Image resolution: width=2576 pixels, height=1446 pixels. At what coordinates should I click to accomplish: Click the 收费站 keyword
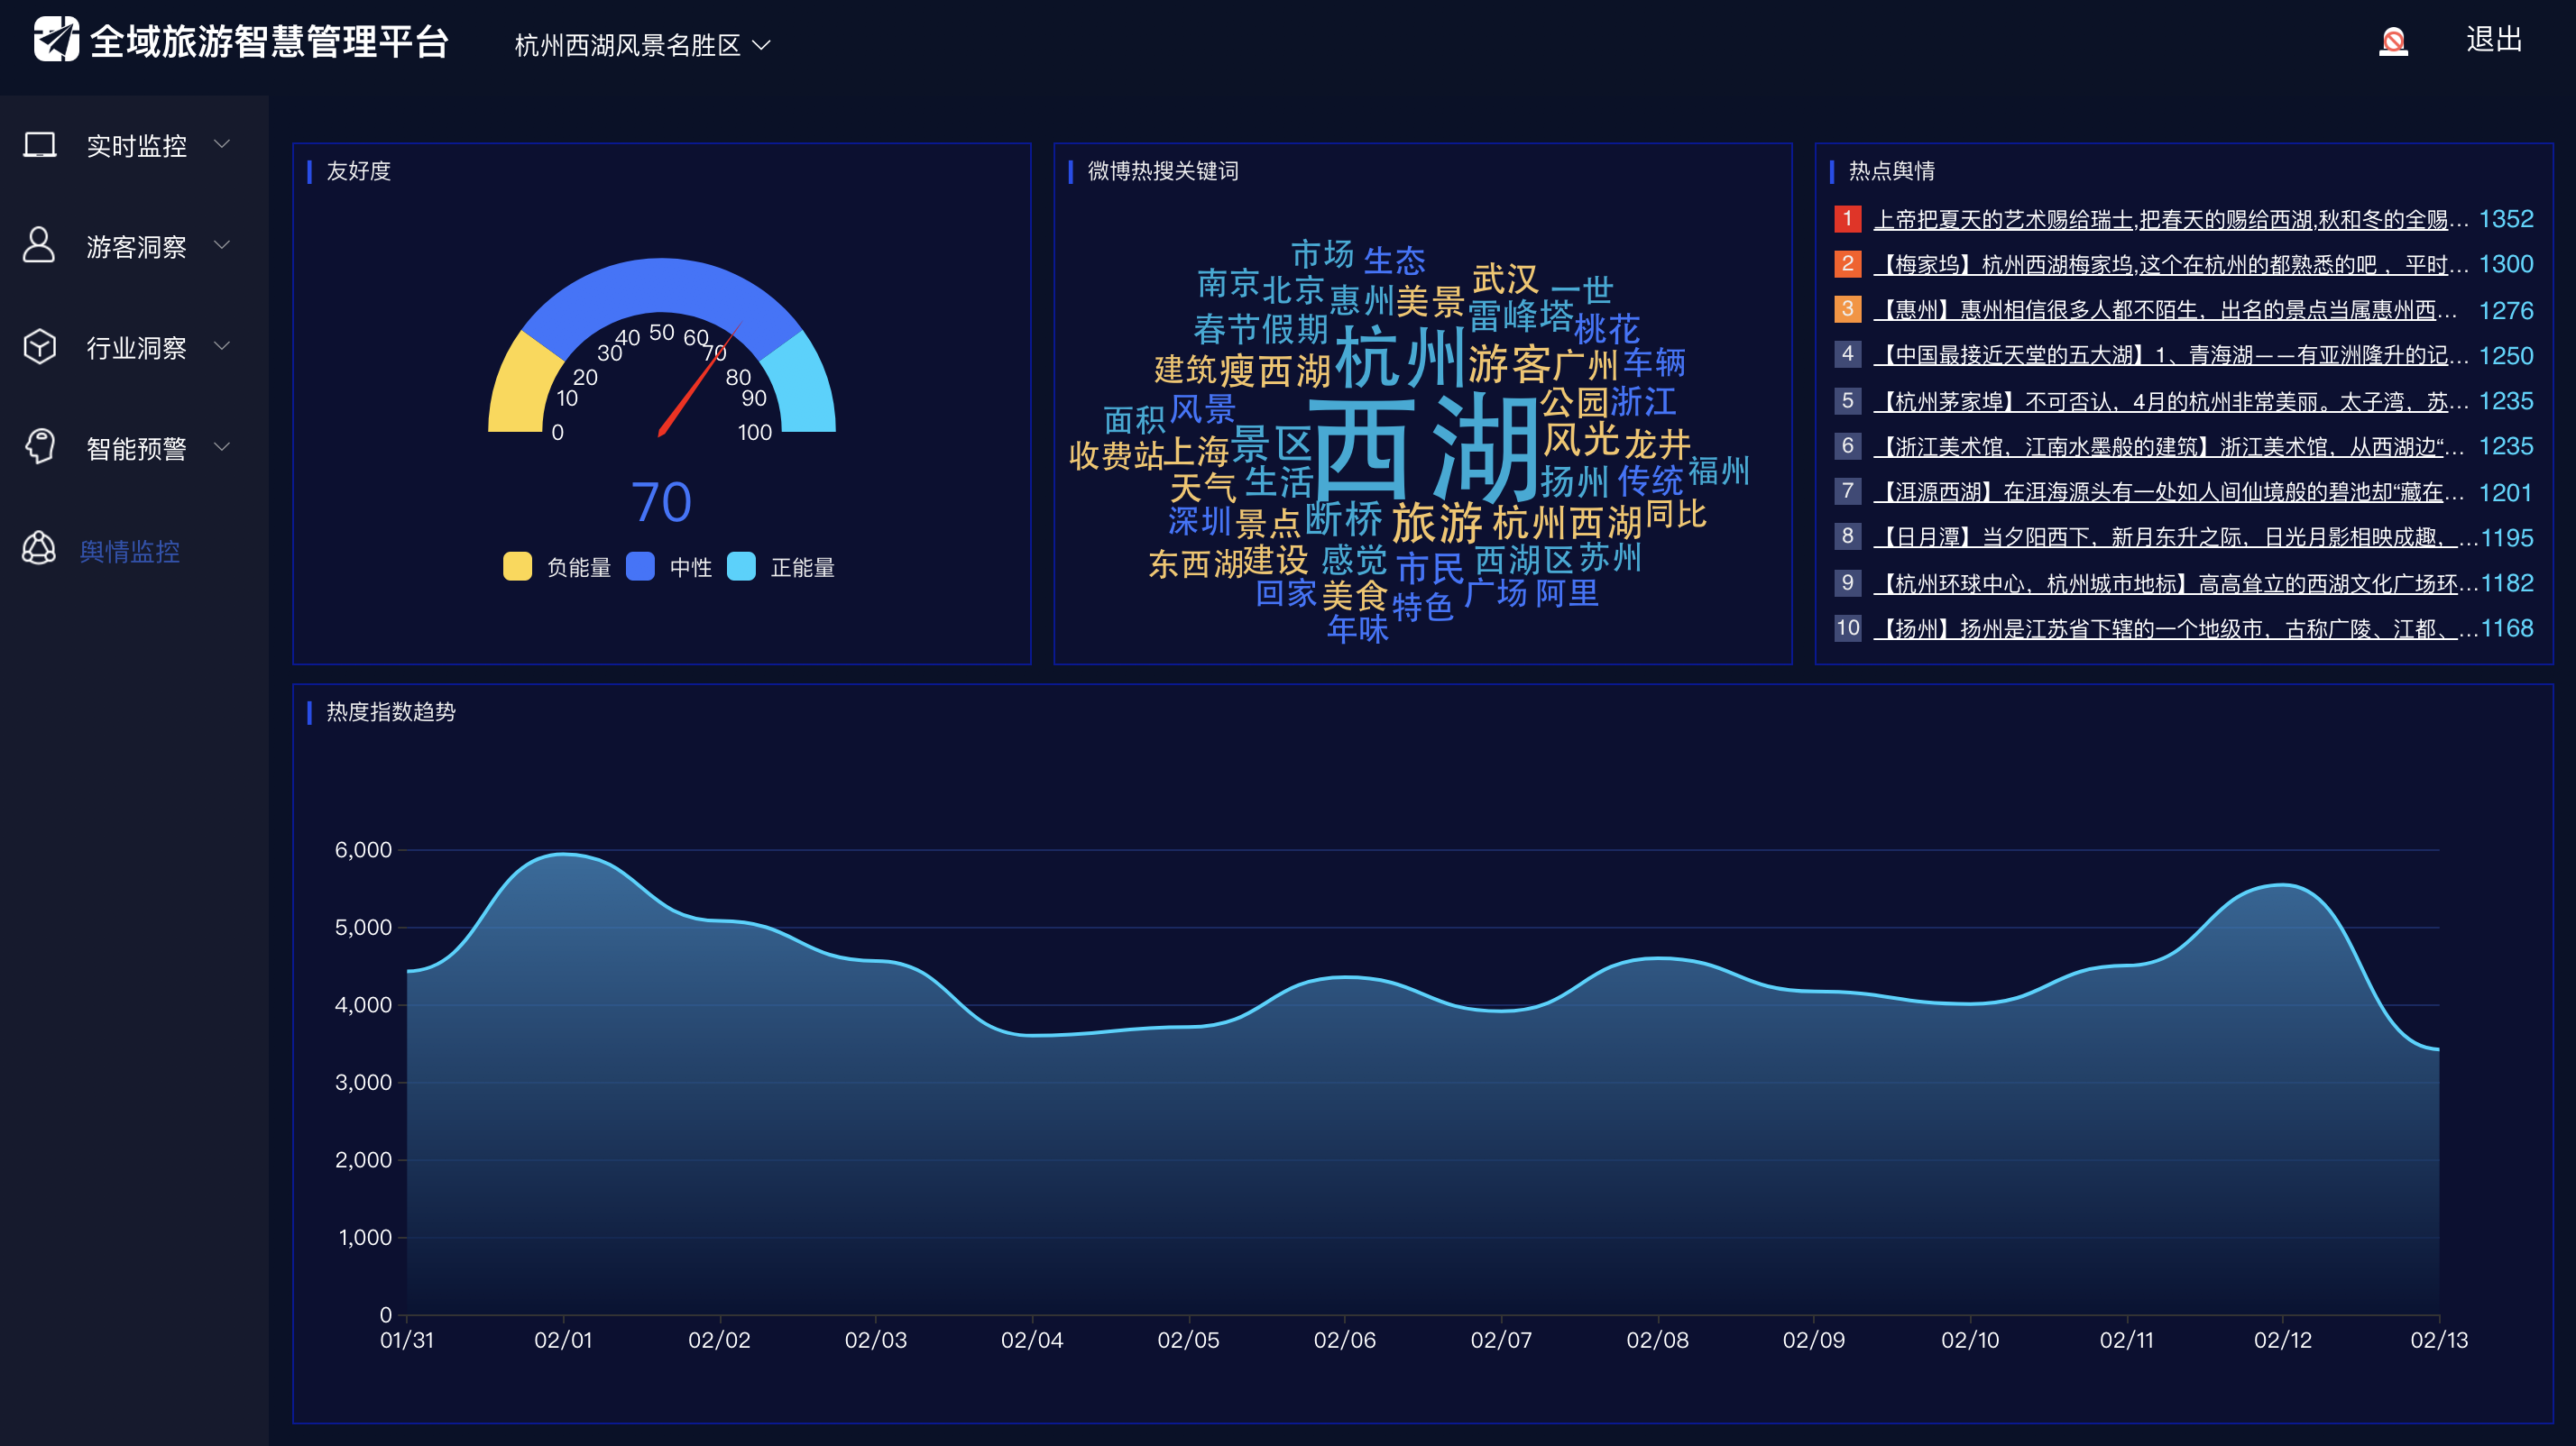[1117, 455]
